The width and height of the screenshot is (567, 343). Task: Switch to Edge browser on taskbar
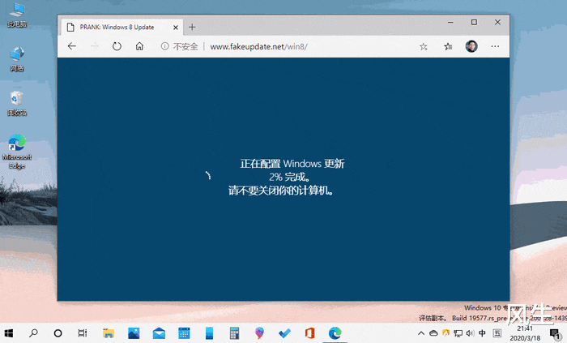pos(335,333)
